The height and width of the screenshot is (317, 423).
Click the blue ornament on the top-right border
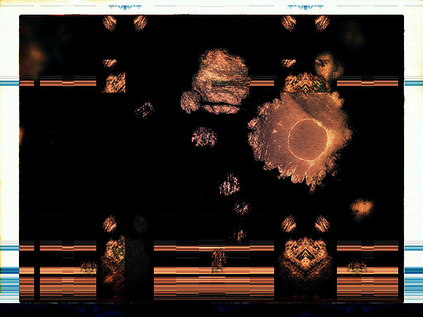point(306,7)
